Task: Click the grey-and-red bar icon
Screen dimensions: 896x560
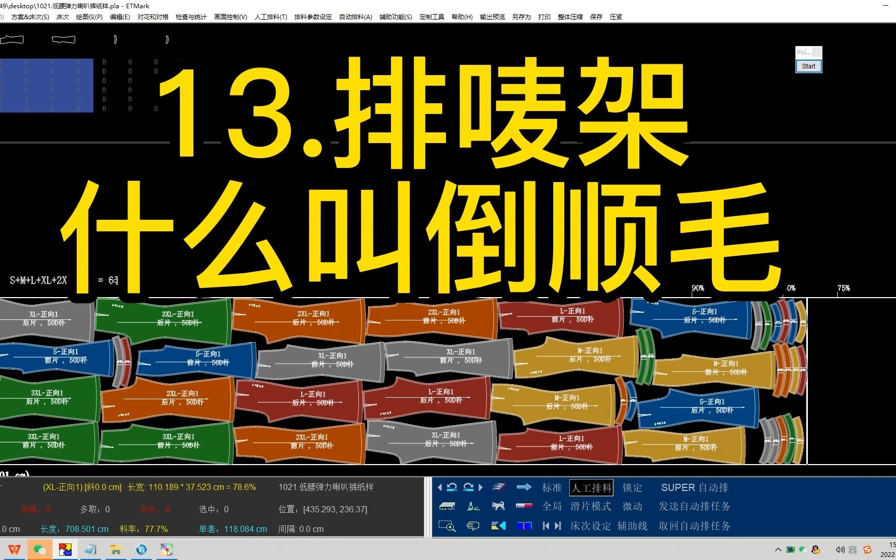Action: pos(524,506)
